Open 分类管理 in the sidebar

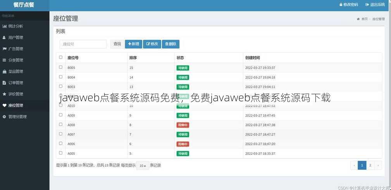[x=24, y=60]
